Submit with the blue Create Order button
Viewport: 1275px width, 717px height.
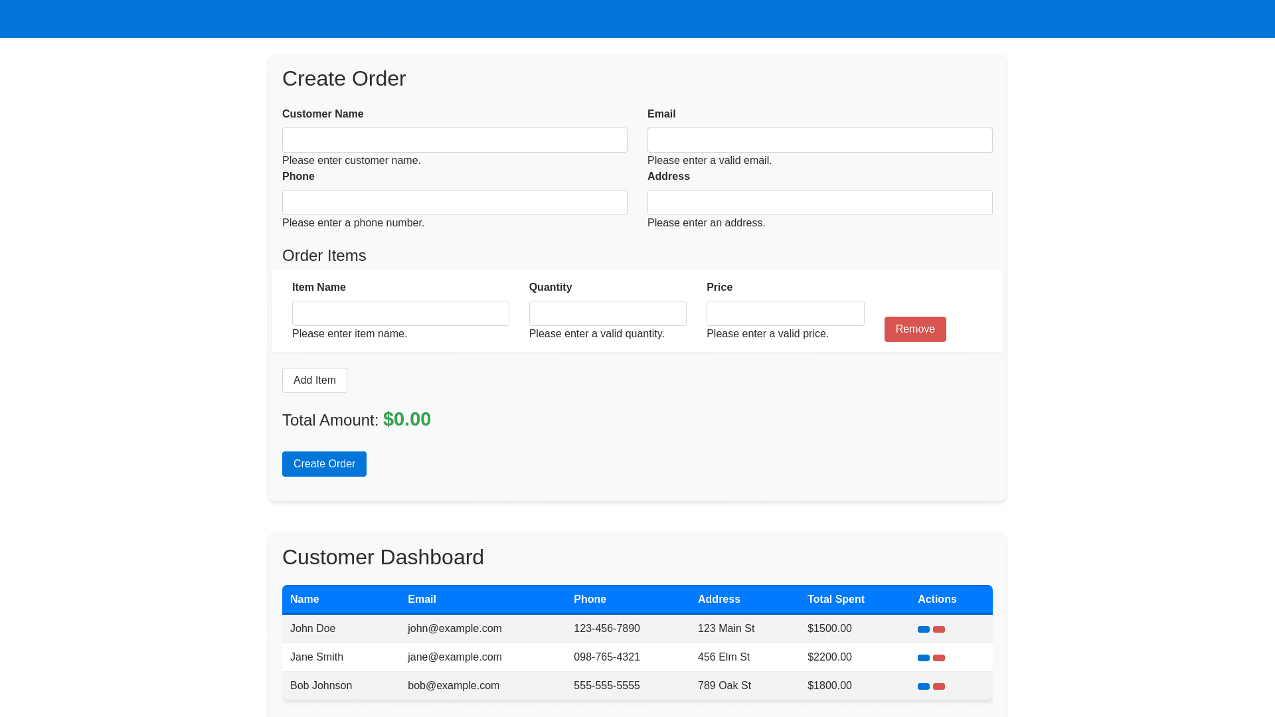pos(324,464)
